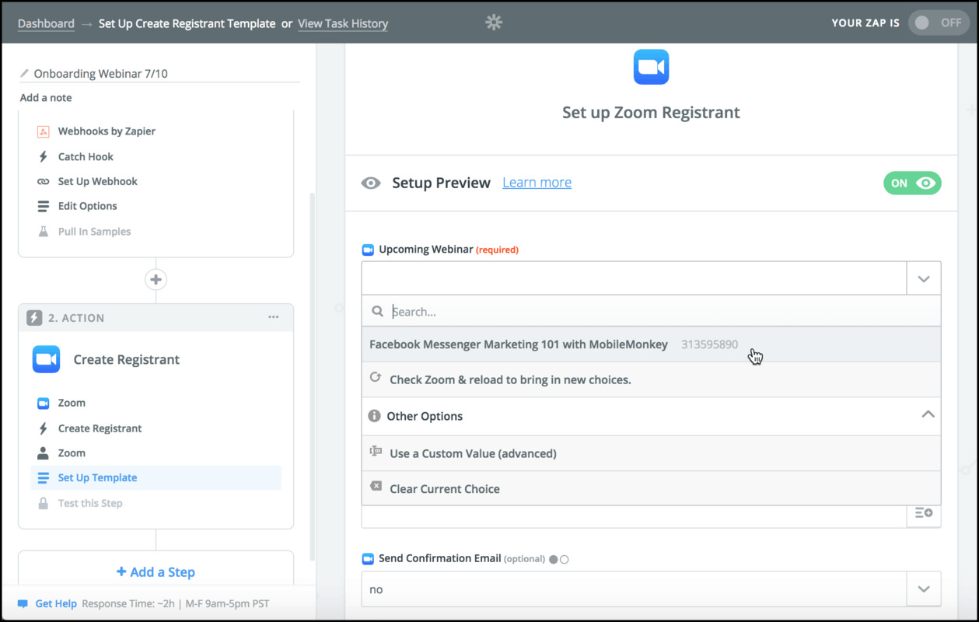Click webinar ID 313595890
This screenshot has width=979, height=622.
pyautogui.click(x=709, y=344)
